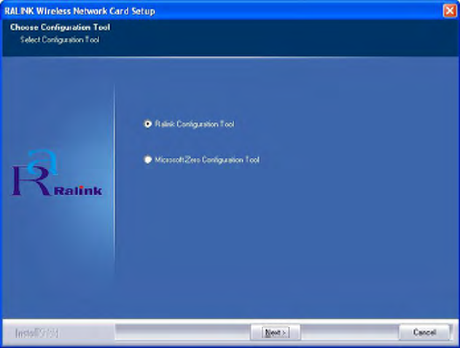Proceed with the Next button
The width and height of the screenshot is (460, 348).
[x=275, y=333]
